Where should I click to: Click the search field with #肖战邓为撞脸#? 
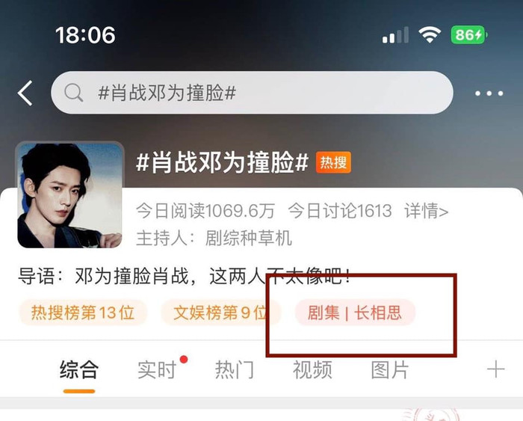click(x=252, y=93)
